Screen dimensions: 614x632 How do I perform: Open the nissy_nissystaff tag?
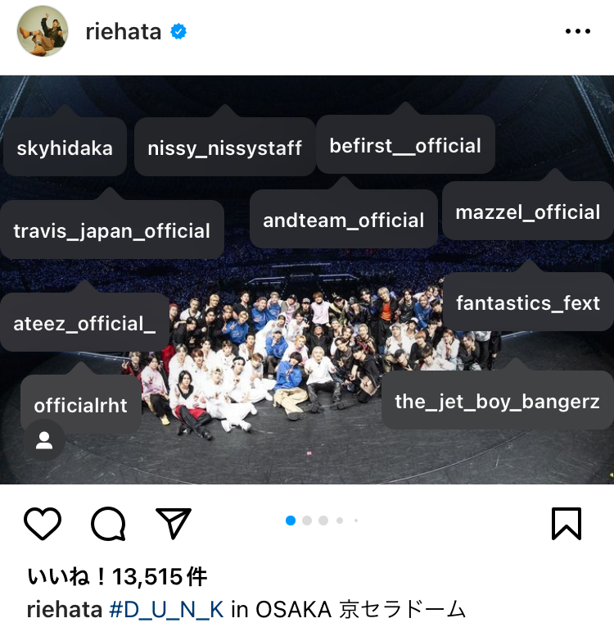click(224, 148)
